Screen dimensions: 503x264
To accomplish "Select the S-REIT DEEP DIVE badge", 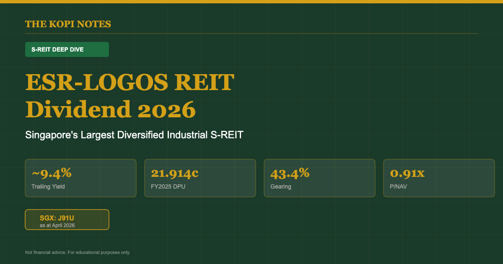I will click(67, 49).
